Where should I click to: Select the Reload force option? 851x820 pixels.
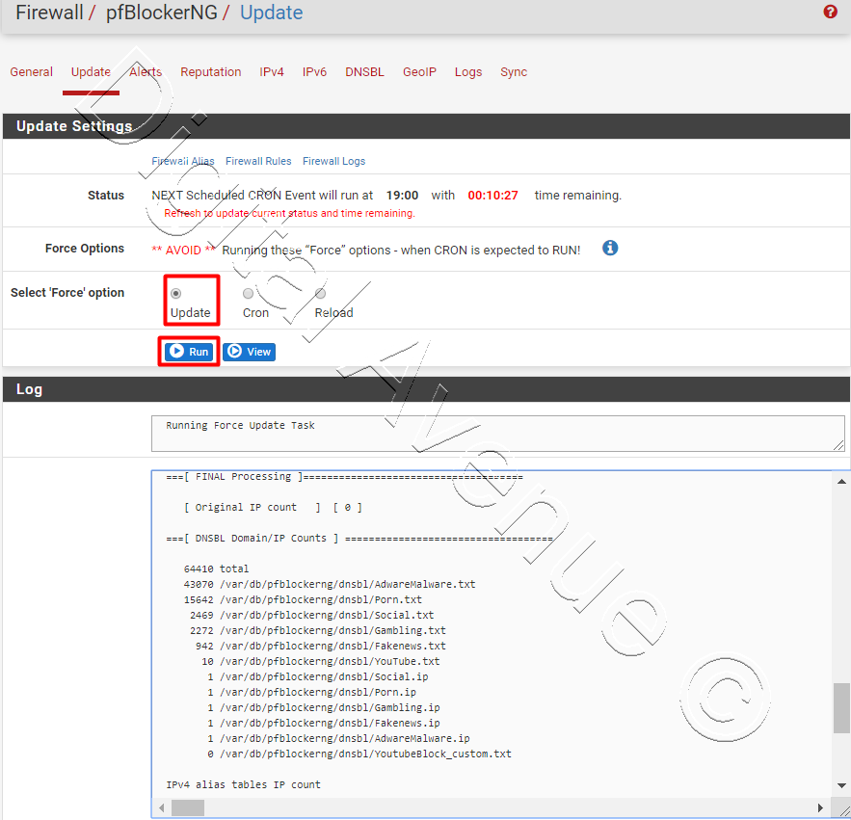click(319, 293)
